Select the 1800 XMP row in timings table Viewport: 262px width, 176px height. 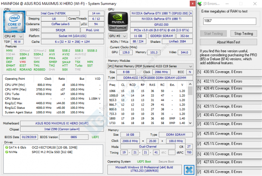(x=148, y=118)
